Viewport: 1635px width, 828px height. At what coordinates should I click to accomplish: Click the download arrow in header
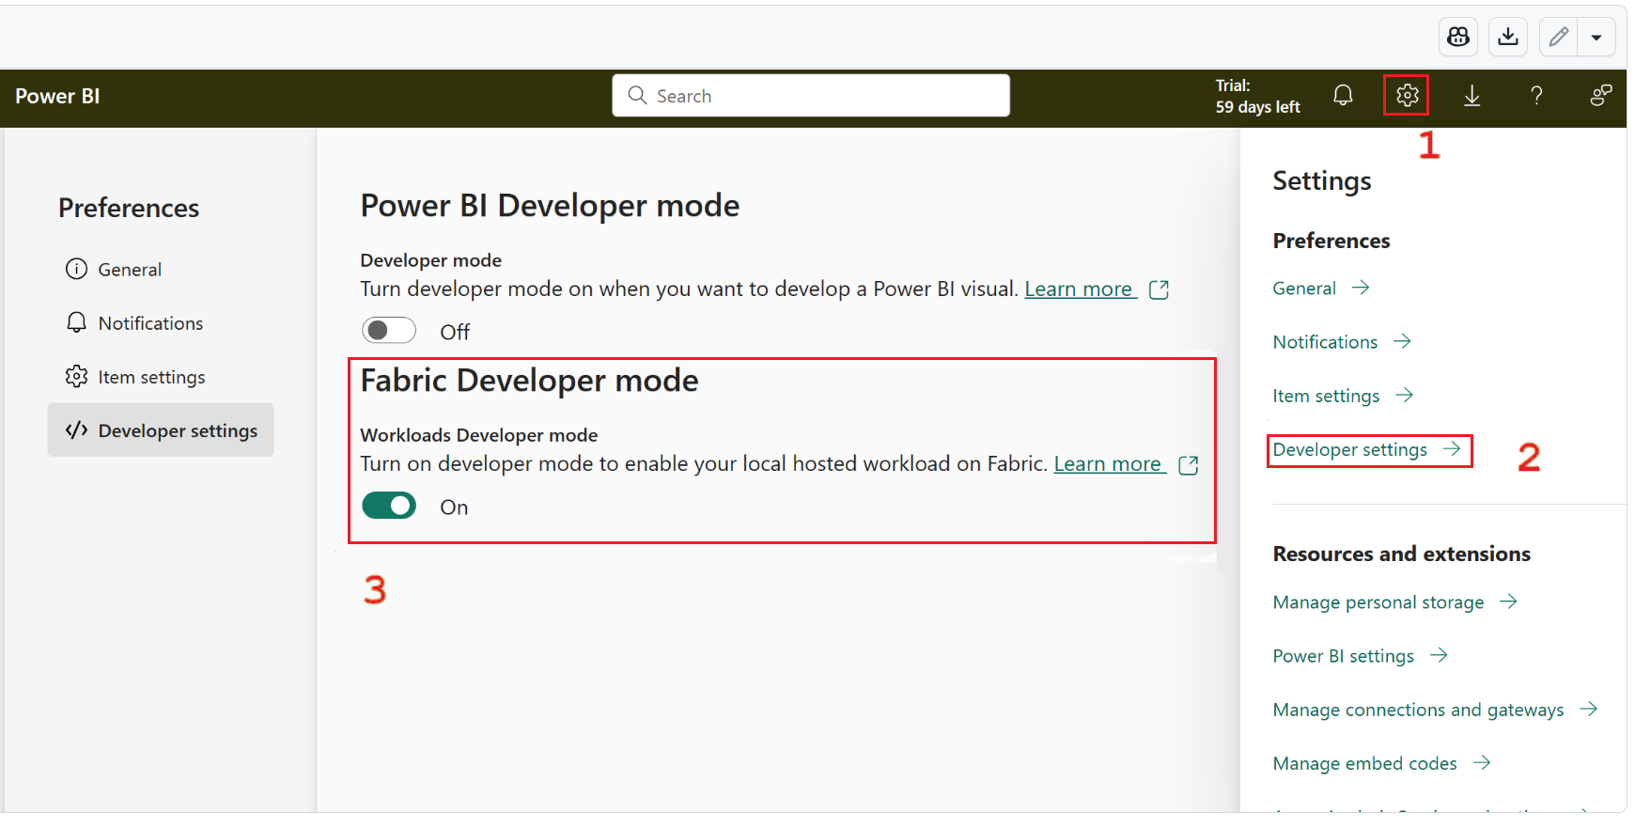click(1471, 96)
